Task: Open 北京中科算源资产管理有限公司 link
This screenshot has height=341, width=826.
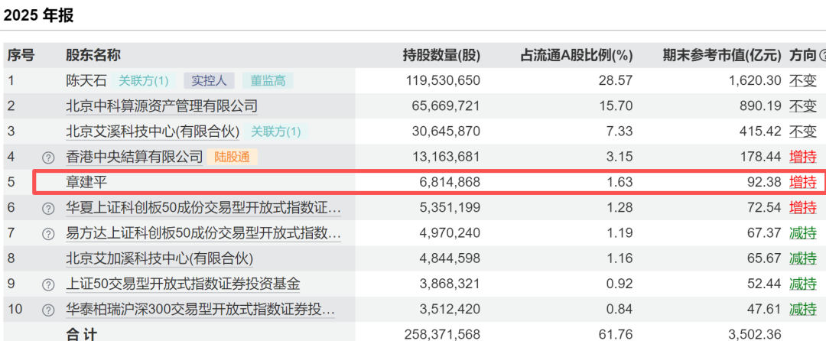Action: pos(161,106)
